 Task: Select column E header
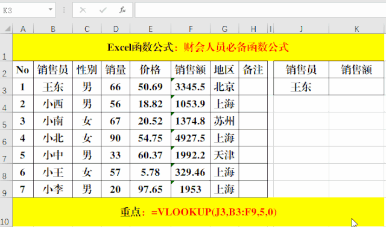tap(150, 29)
